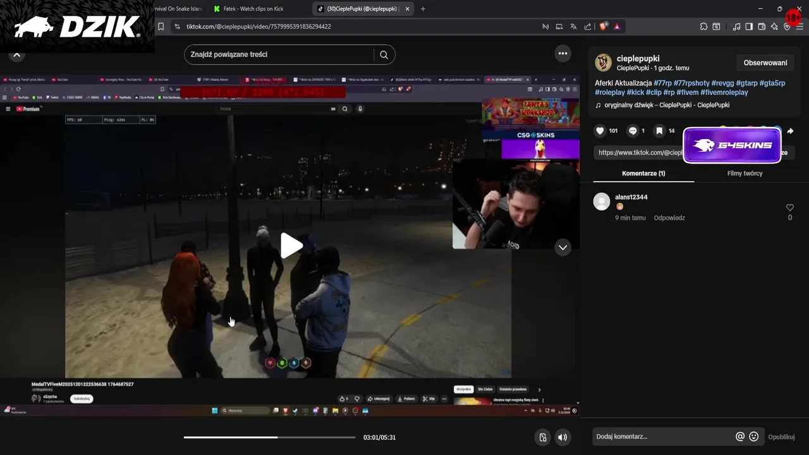The image size is (809, 455).
Task: Open hashtag #roleplay
Action: coord(610,92)
